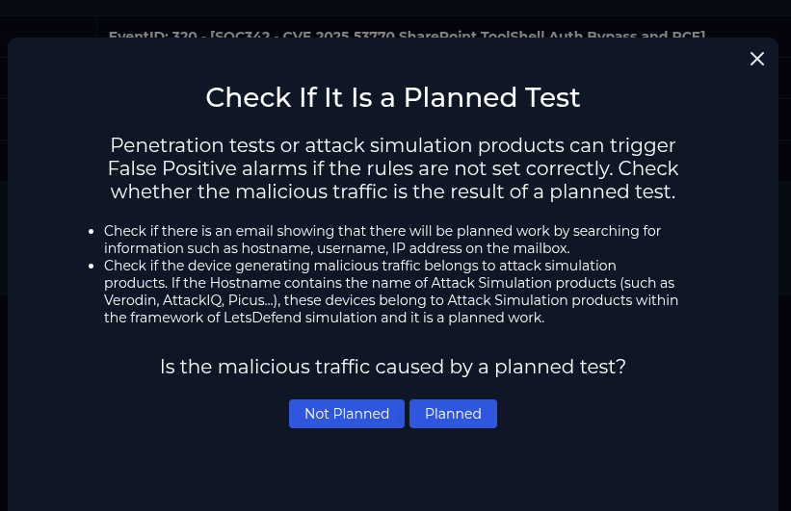Close the planned test dialog
The height and width of the screenshot is (511, 791).
[x=757, y=59]
